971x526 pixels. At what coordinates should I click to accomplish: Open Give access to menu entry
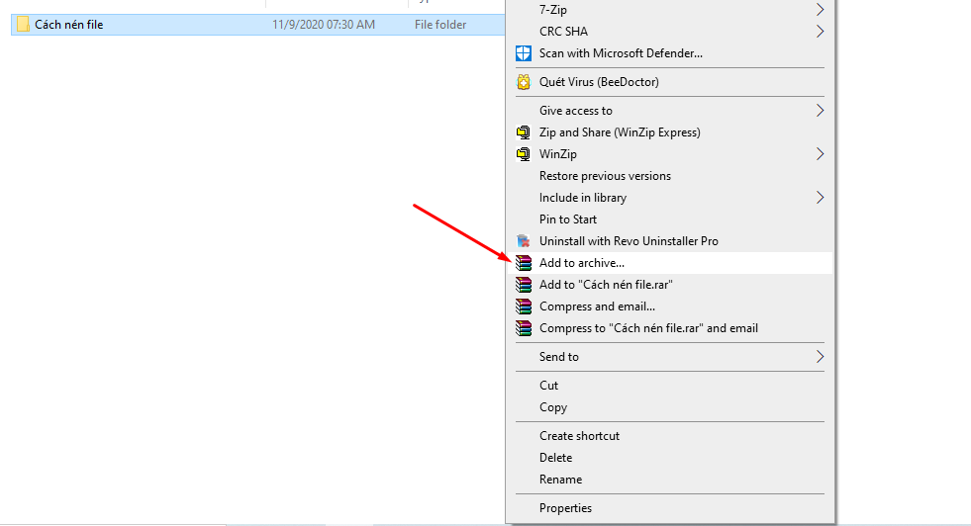point(575,110)
